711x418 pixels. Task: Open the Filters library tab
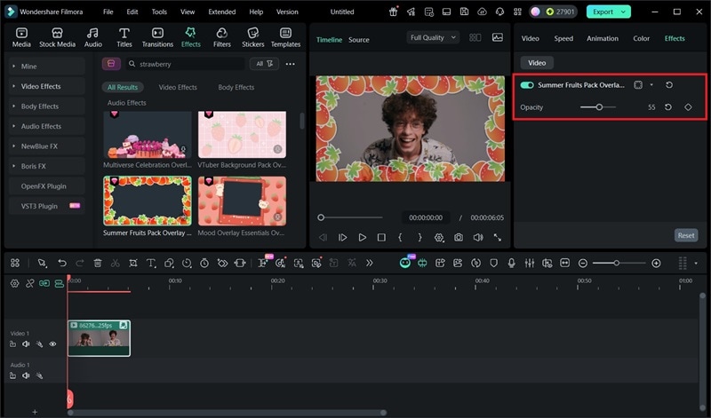coord(221,37)
